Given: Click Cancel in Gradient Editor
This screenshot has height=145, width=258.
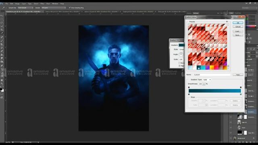Looking at the screenshot, I should [x=238, y=27].
